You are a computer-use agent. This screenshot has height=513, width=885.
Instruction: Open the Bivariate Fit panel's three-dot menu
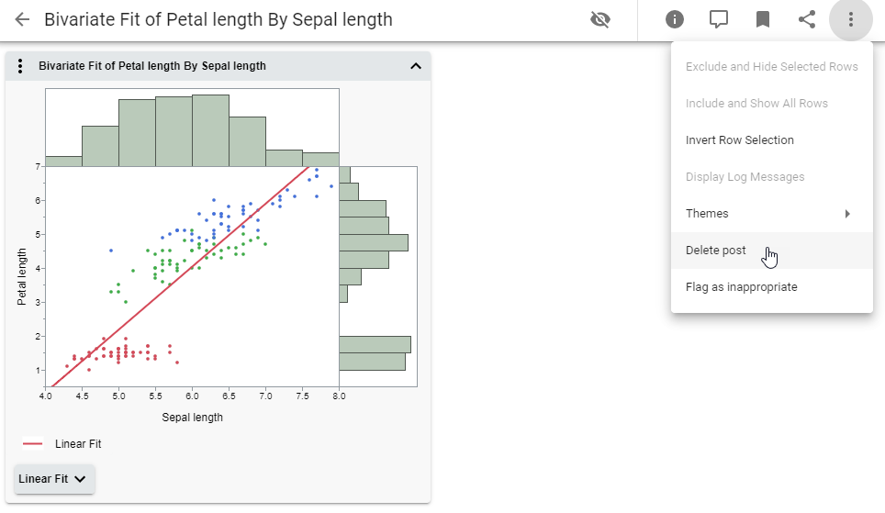20,66
